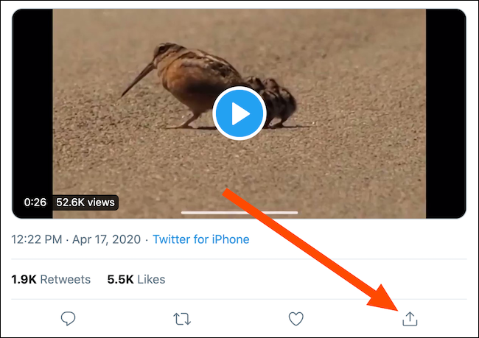Image resolution: width=479 pixels, height=338 pixels.
Task: View the 1.9K Retweets list
Action: click(51, 279)
